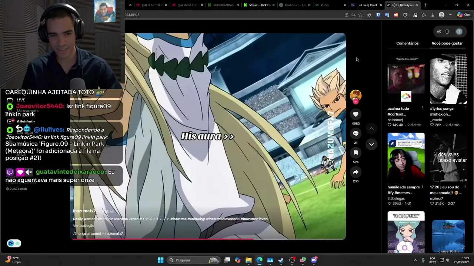Open Google Translate extension icon
The height and width of the screenshot is (266, 474).
[387, 15]
